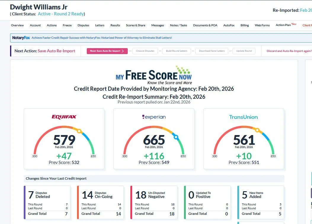Click the +10 TransUnion score change
The height and width of the screenshot is (224, 312).
tap(244, 156)
